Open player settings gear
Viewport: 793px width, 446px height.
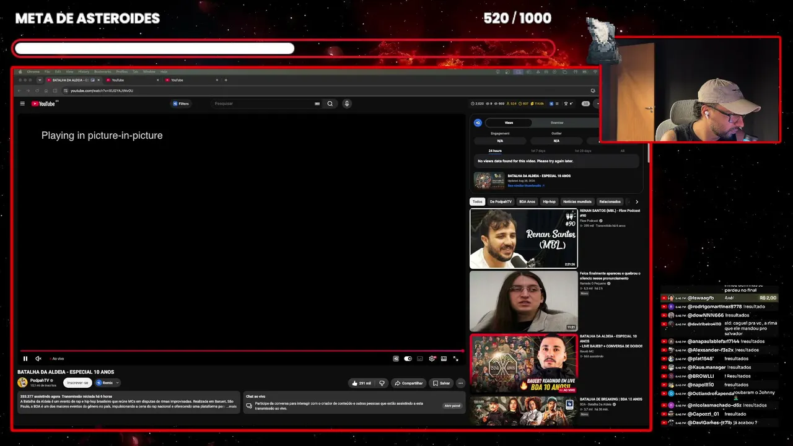tap(432, 359)
